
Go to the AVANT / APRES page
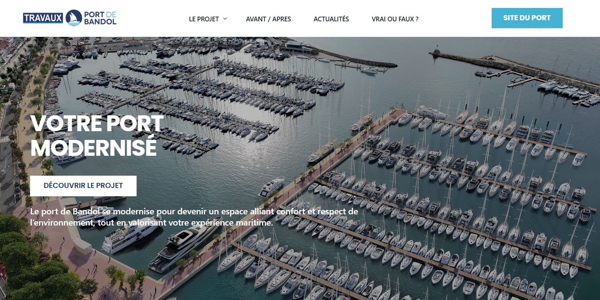pos(268,19)
